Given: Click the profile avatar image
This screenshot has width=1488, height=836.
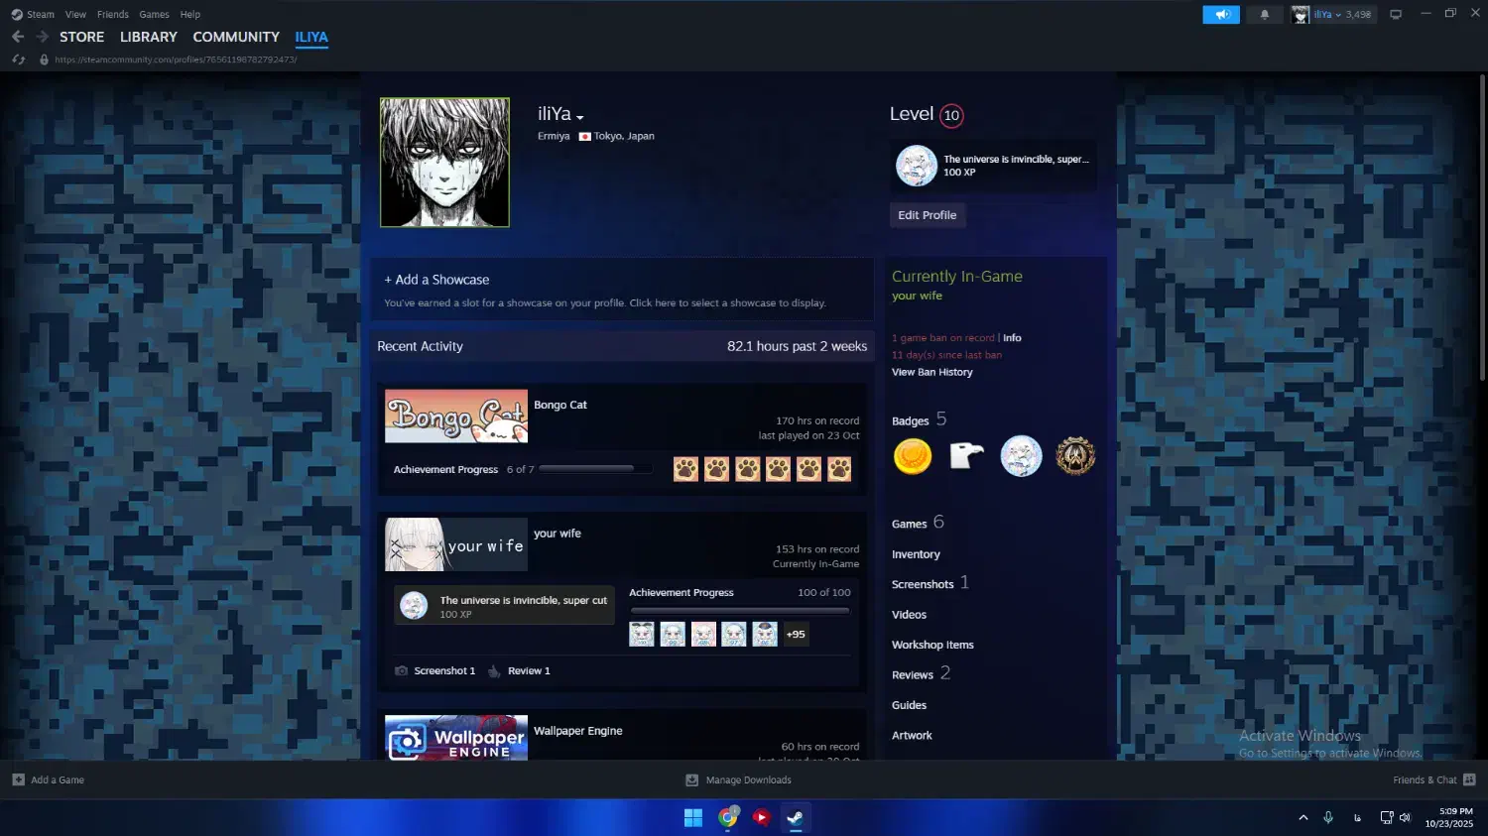Looking at the screenshot, I should pos(444,163).
